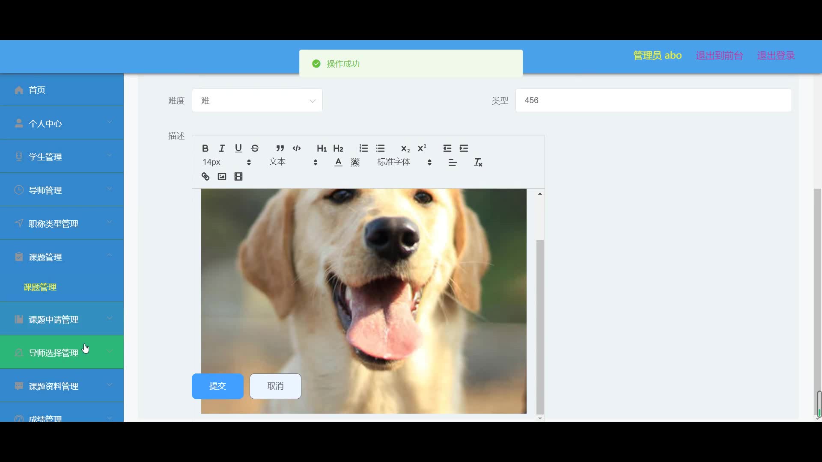822x462 pixels.
Task: Toggle subscript formatting
Action: [405, 148]
